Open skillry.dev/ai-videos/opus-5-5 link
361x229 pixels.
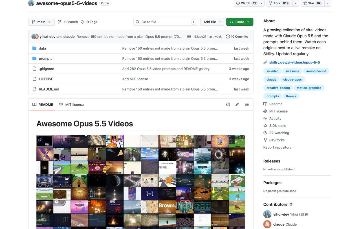pyautogui.click(x=294, y=62)
